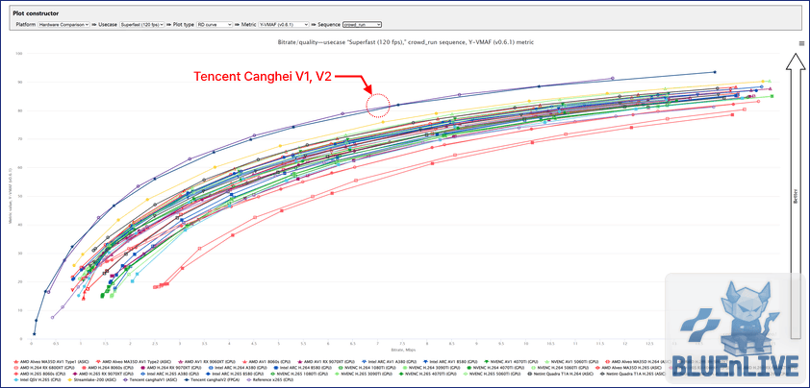Open the Platform dropdown (Hardware Comparison)
Screen dimensions: 810x388
click(x=64, y=24)
